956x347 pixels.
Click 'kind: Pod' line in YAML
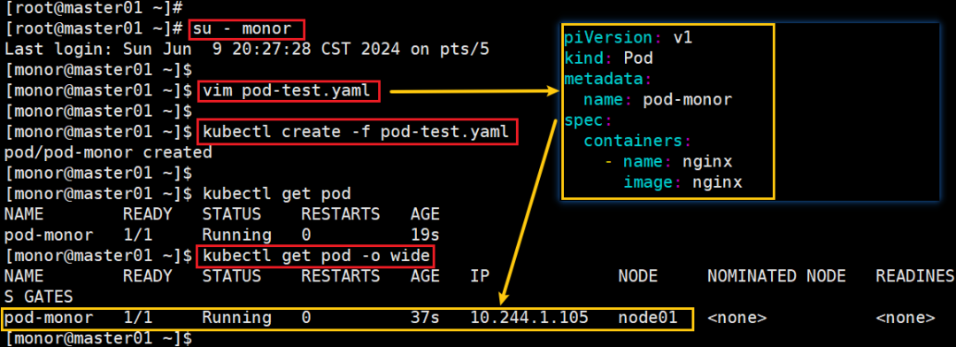[608, 58]
